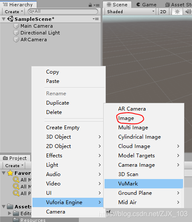Expand Model Targets submenu
Viewport: 192px width, 222px height.
[x=144, y=156]
